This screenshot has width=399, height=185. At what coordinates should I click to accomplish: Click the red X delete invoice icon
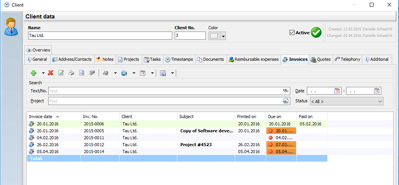tap(51, 73)
